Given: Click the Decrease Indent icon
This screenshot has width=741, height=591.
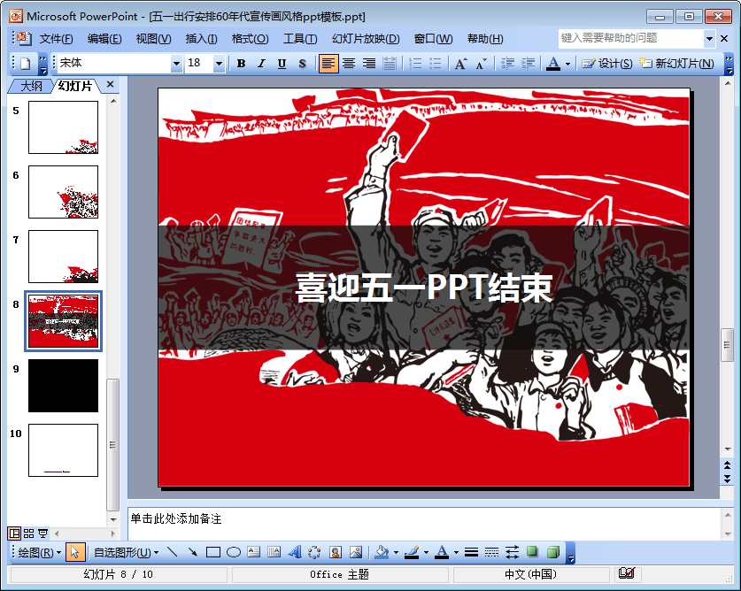Looking at the screenshot, I should point(507,64).
